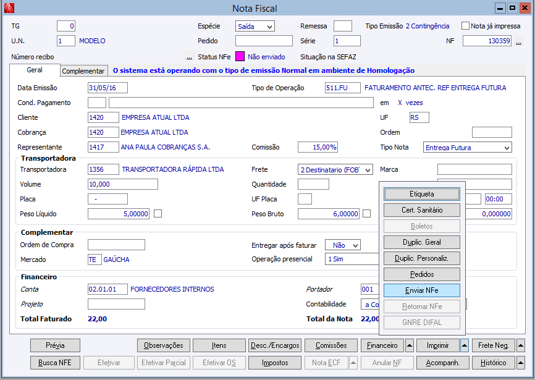The image size is (535, 380).
Task: Click the ellipsis button beside Número recibo
Action: [189, 57]
